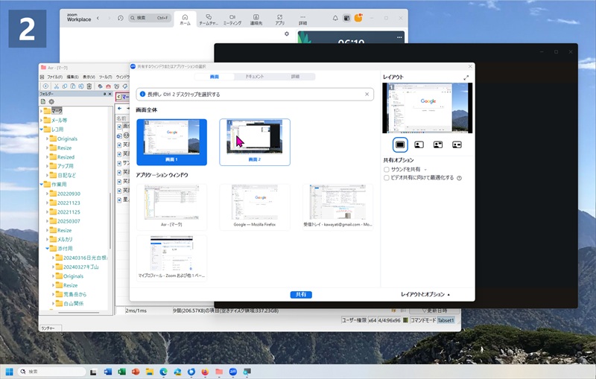
Task: Open the 詳細 more menu in Zoom Workplace
Action: 302,19
